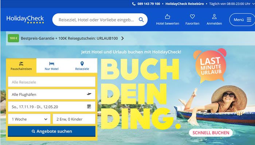Open the 2 Erw, 0 Kinder travelers selector

point(74,119)
